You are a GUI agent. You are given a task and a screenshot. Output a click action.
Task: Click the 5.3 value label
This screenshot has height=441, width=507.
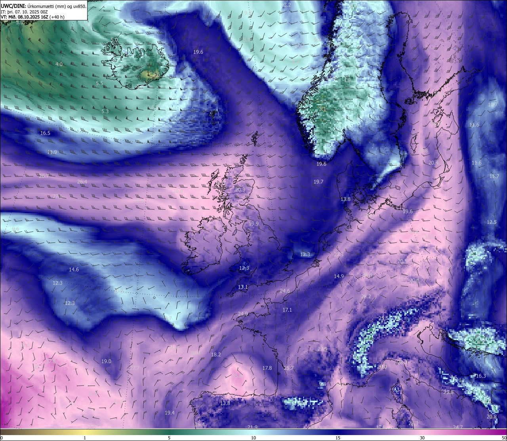pos(105,112)
